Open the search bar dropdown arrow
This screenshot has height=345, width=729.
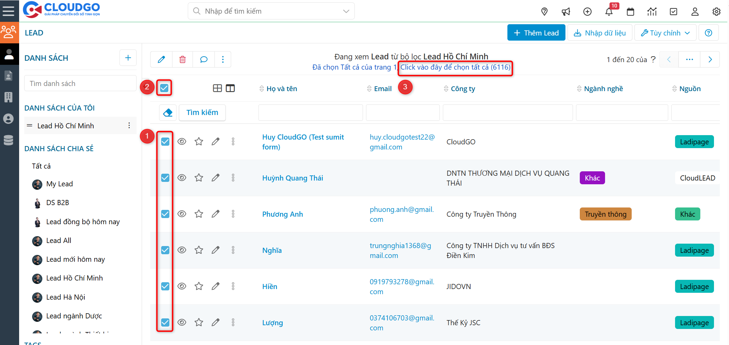346,11
